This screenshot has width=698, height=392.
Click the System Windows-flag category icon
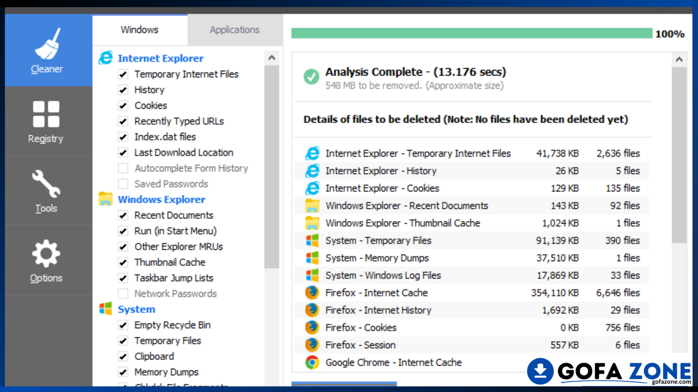click(106, 309)
